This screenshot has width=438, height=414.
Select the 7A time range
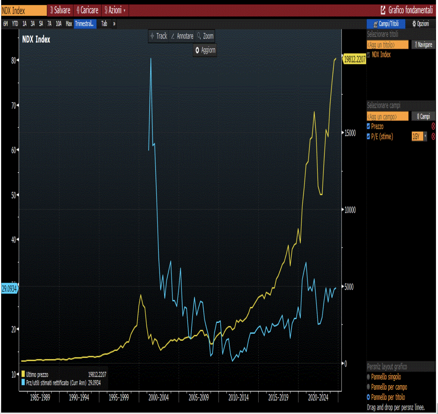[49, 24]
